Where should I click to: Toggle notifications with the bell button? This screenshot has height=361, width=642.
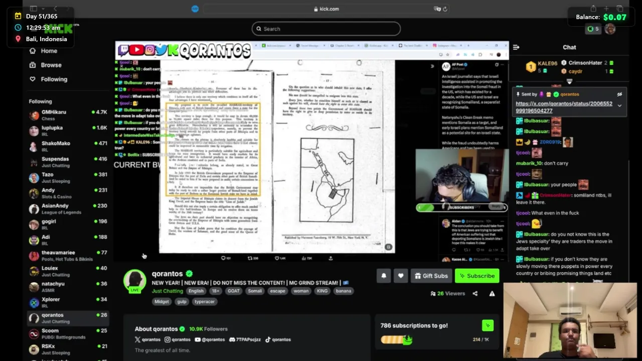click(384, 276)
